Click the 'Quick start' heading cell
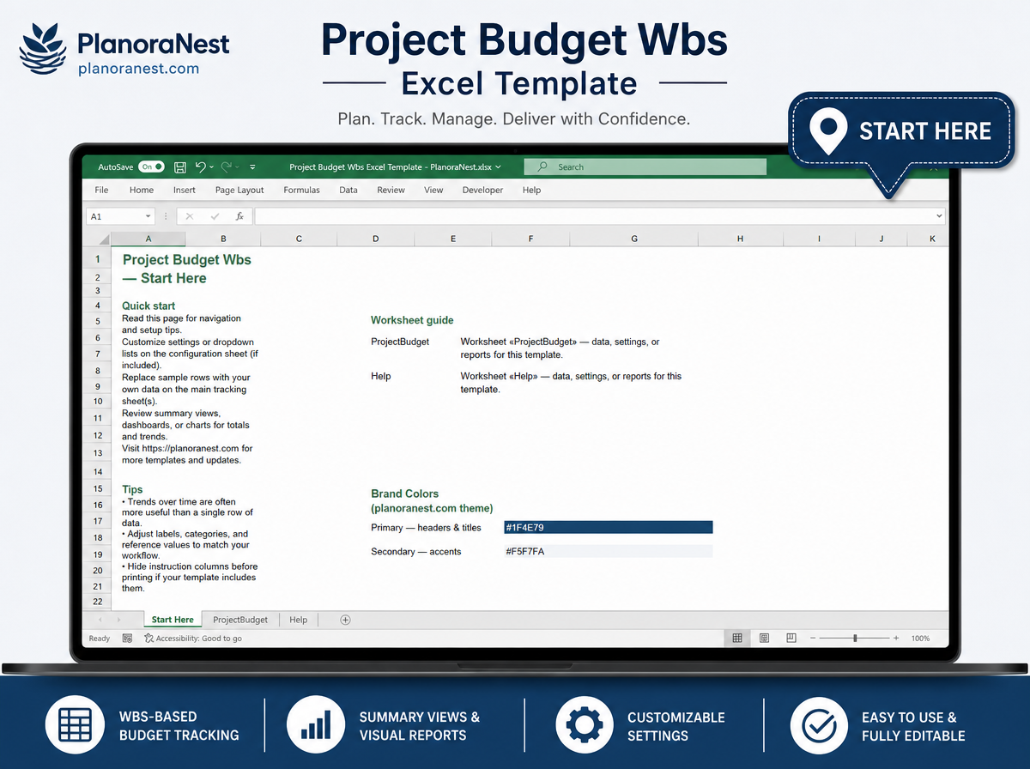 148,306
